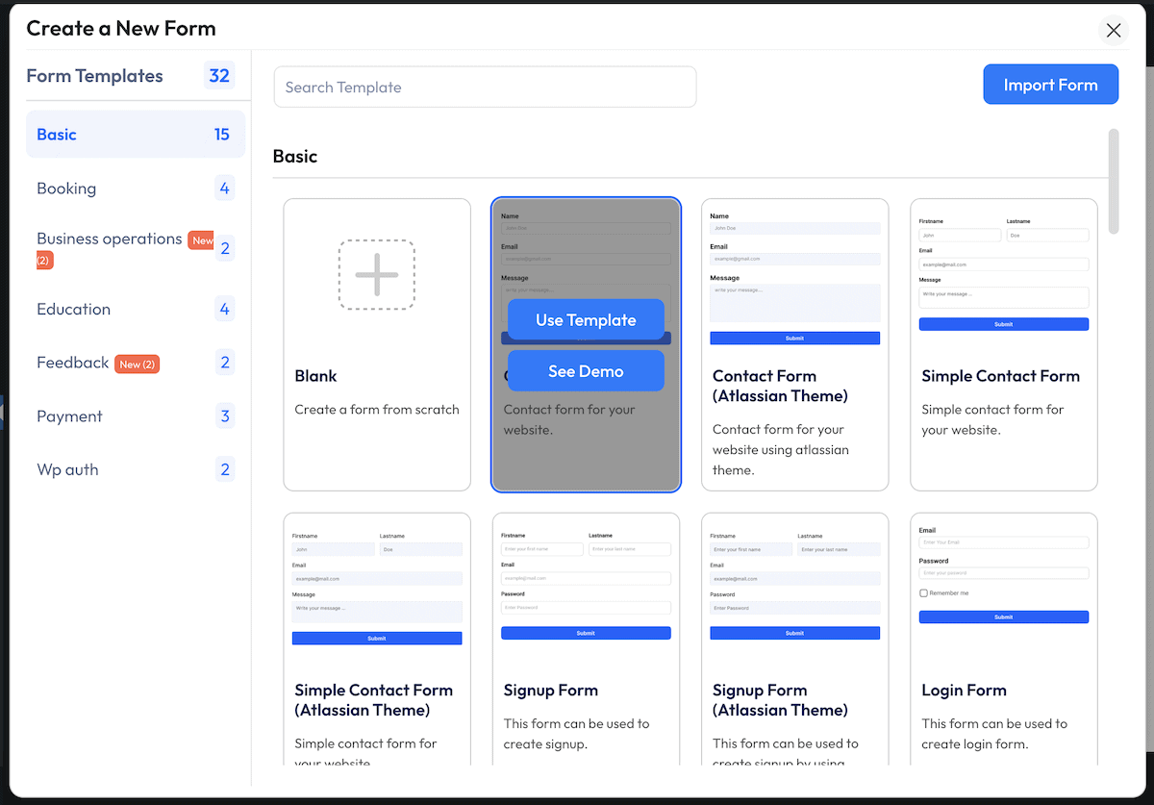Open the Feedback category
This screenshot has height=805, width=1154.
(x=136, y=363)
